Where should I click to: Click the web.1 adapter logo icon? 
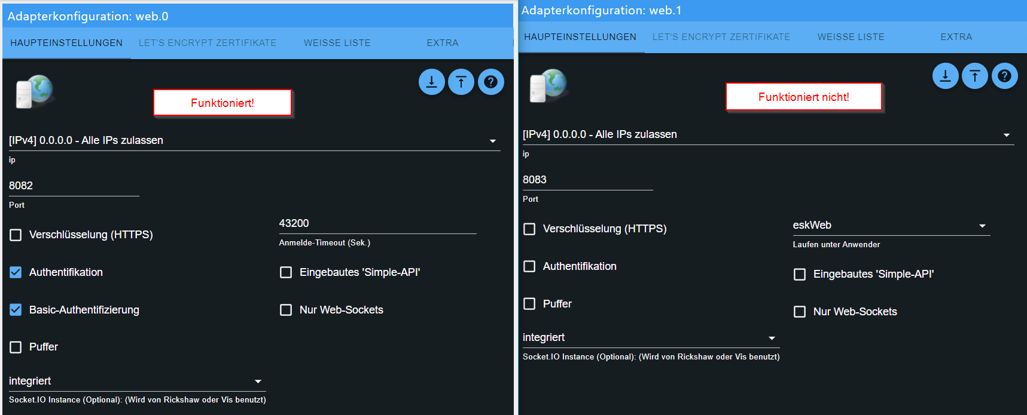click(x=548, y=86)
